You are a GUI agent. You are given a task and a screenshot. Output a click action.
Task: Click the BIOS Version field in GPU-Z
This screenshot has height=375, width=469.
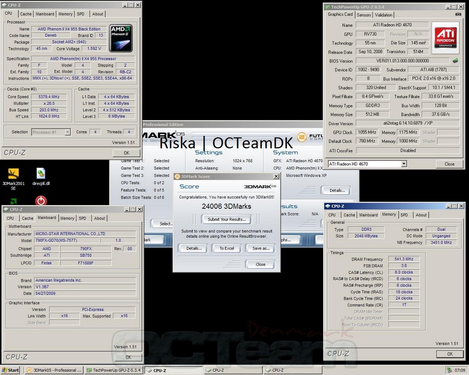pyautogui.click(x=402, y=61)
